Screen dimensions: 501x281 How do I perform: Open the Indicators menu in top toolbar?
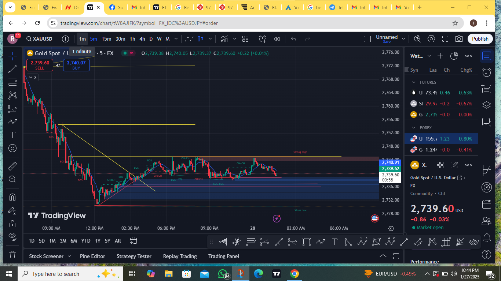[224, 39]
